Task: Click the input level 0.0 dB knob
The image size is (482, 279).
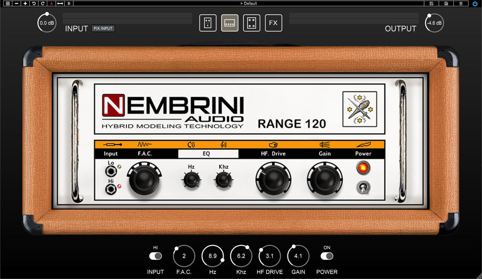Action: coord(47,23)
